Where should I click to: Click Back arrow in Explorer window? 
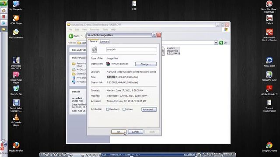[71, 36]
